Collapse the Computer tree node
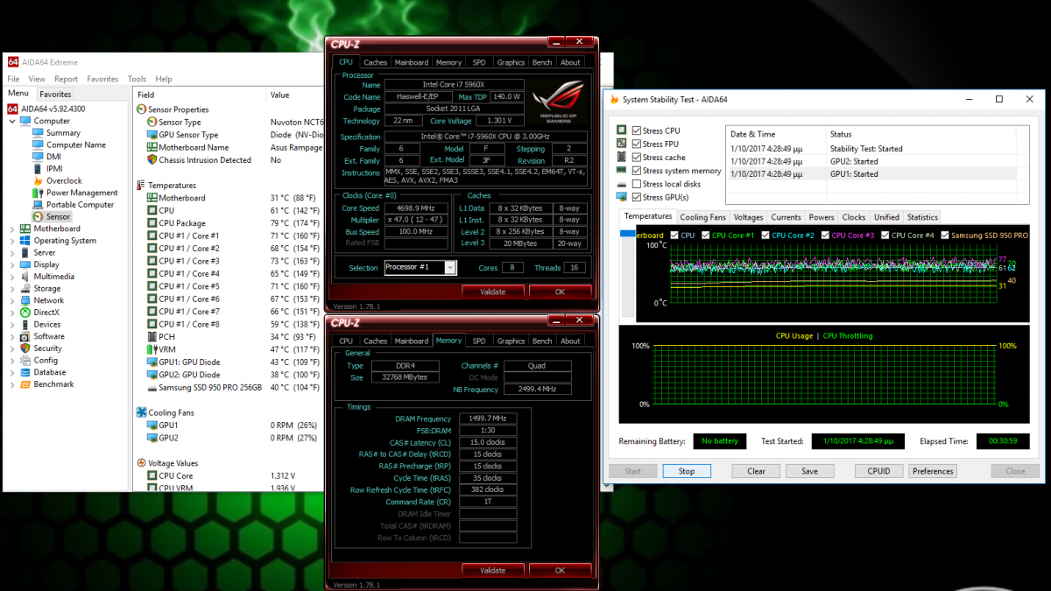This screenshot has width=1051, height=591. point(12,121)
